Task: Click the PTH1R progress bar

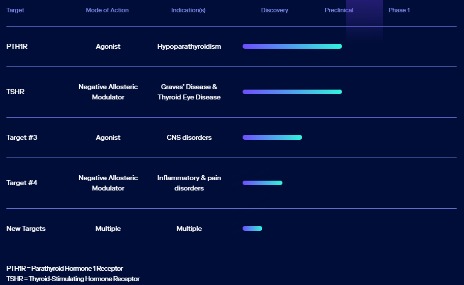Action: coord(292,46)
